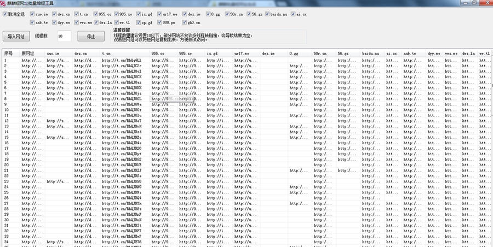Sort by the dwz.im column header

[274, 54]
